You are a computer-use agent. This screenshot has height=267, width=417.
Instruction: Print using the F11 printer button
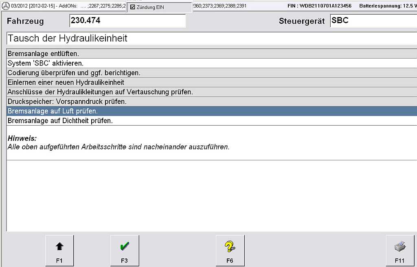[x=400, y=250]
